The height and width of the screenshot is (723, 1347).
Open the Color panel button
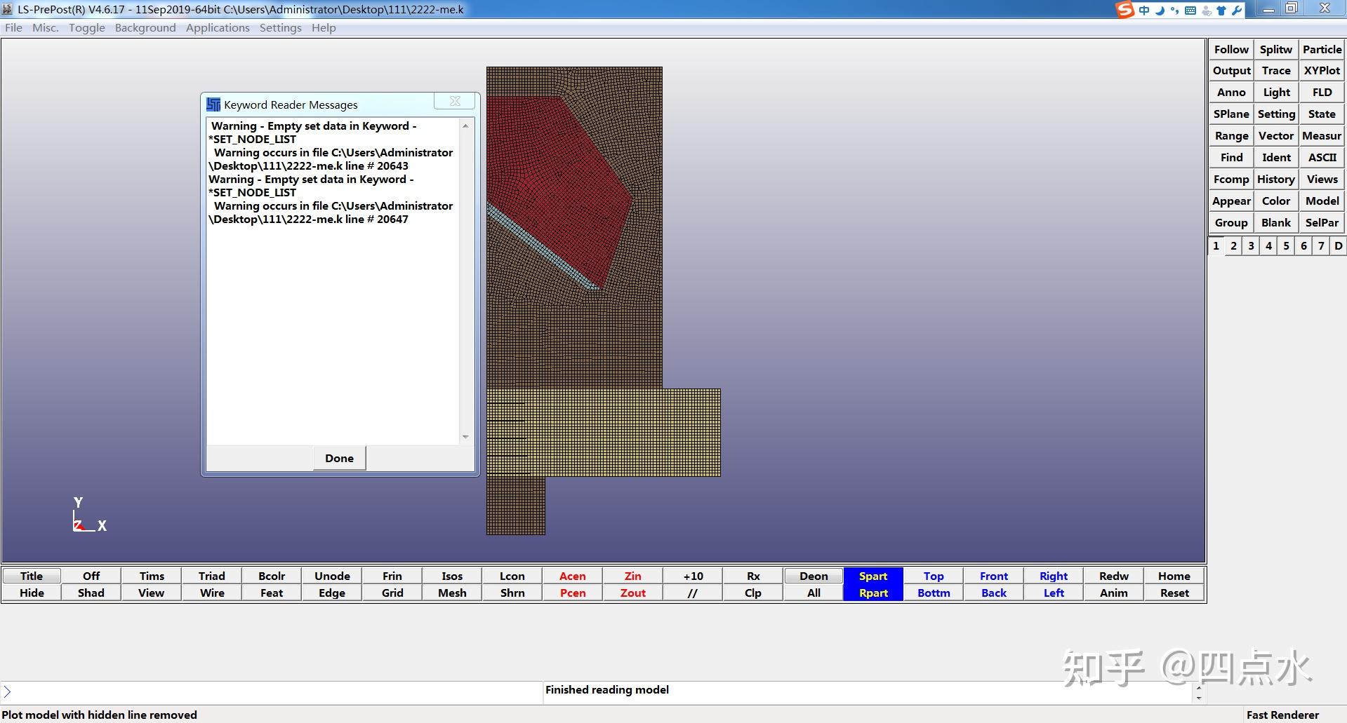pos(1275,201)
